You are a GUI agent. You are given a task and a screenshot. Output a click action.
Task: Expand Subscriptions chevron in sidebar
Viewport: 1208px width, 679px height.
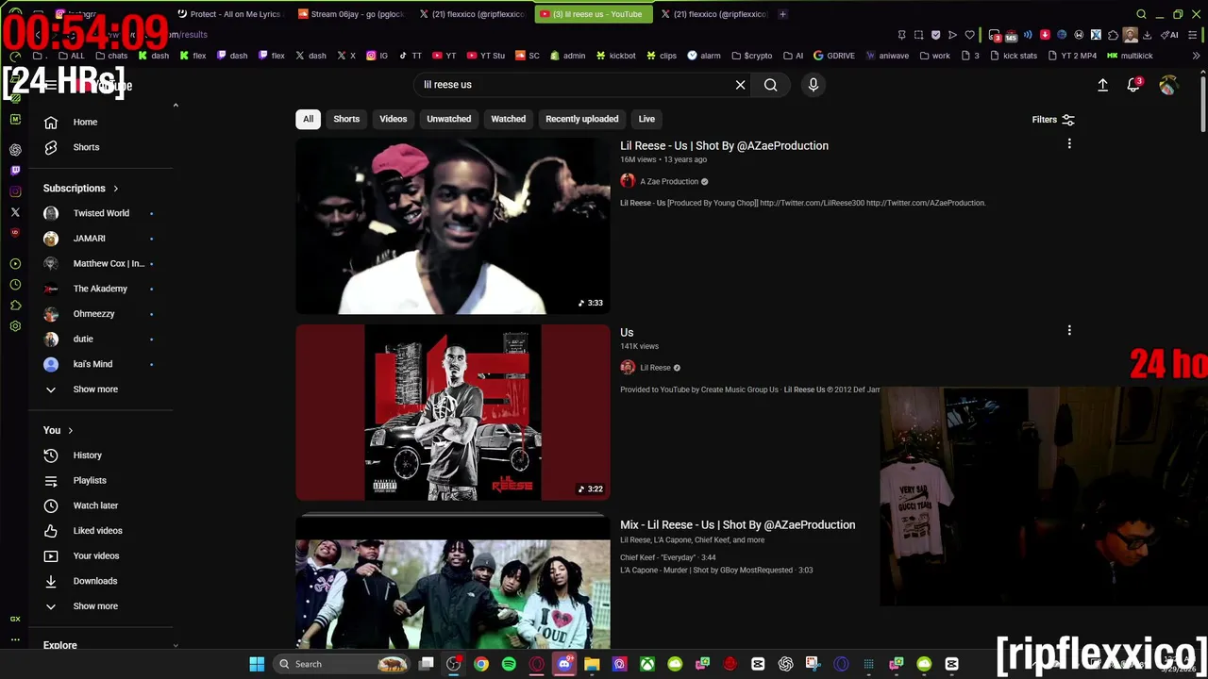click(x=116, y=189)
